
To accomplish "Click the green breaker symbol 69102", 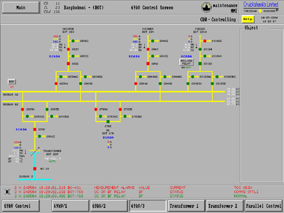I will 200,64.
